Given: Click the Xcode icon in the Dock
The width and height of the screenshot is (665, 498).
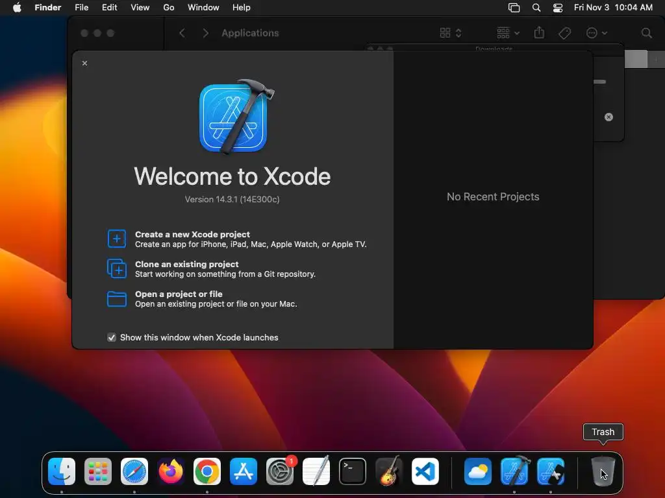Looking at the screenshot, I should pyautogui.click(x=514, y=471).
